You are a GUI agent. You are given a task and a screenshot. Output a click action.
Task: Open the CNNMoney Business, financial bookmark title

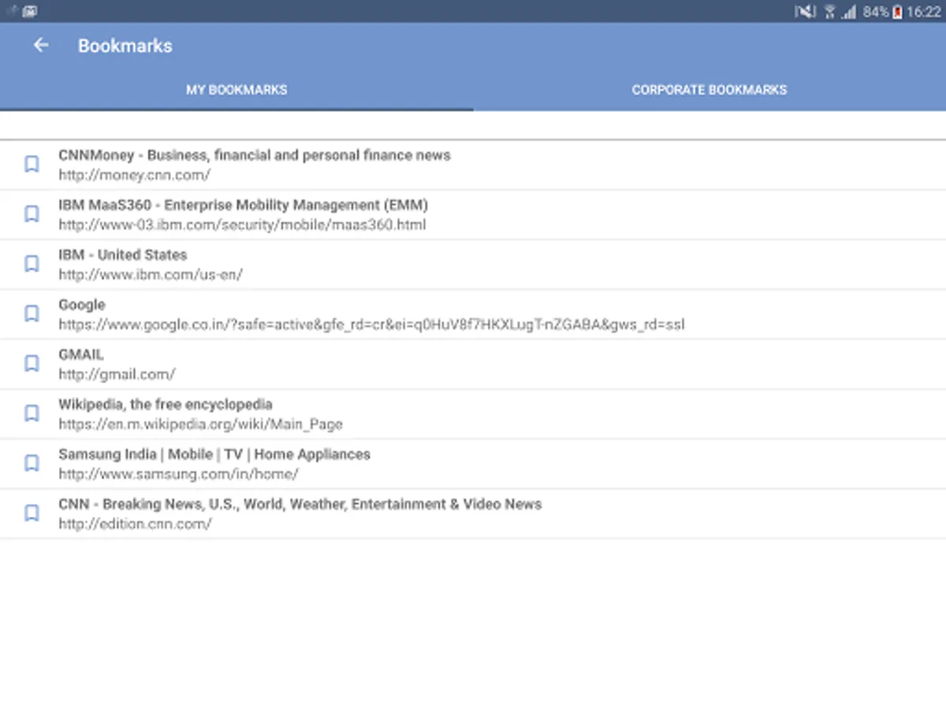[255, 155]
